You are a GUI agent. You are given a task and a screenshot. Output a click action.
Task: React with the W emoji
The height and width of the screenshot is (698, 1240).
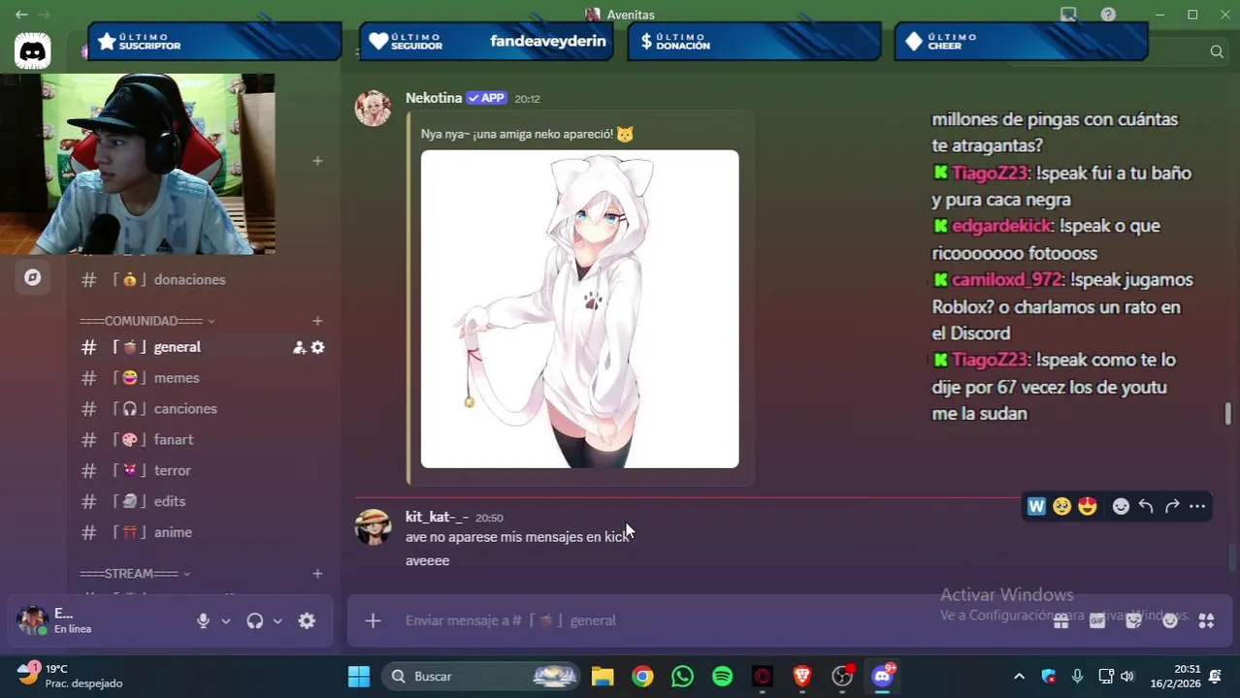tap(1036, 506)
